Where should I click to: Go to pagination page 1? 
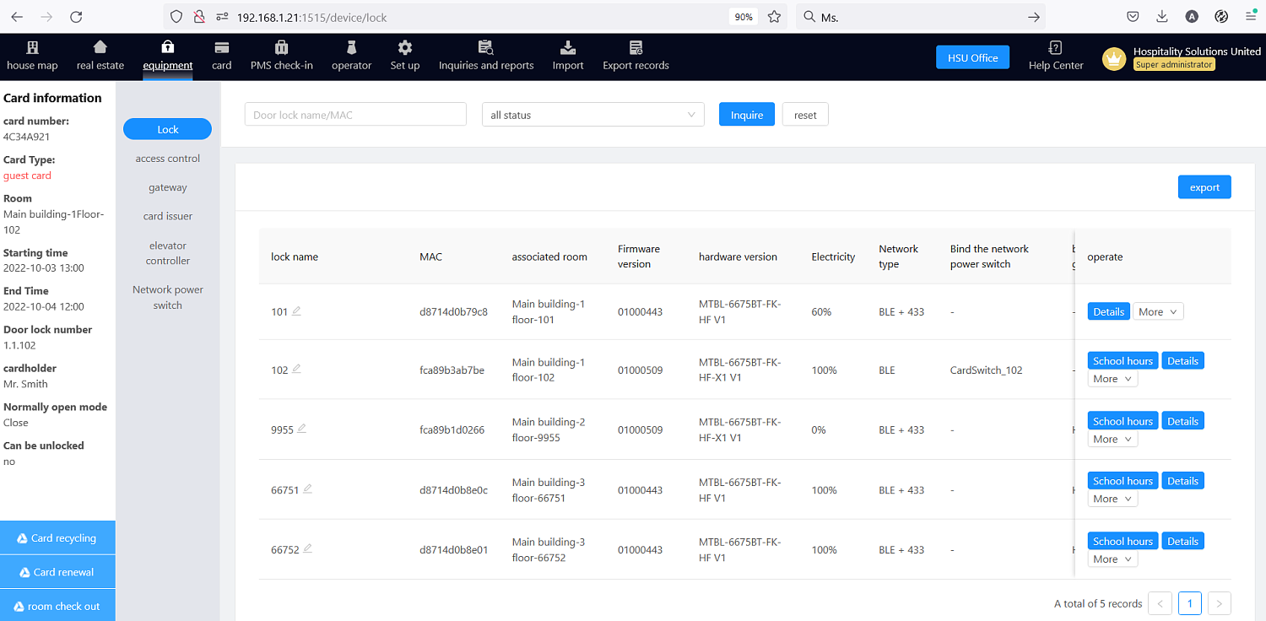pos(1189,603)
